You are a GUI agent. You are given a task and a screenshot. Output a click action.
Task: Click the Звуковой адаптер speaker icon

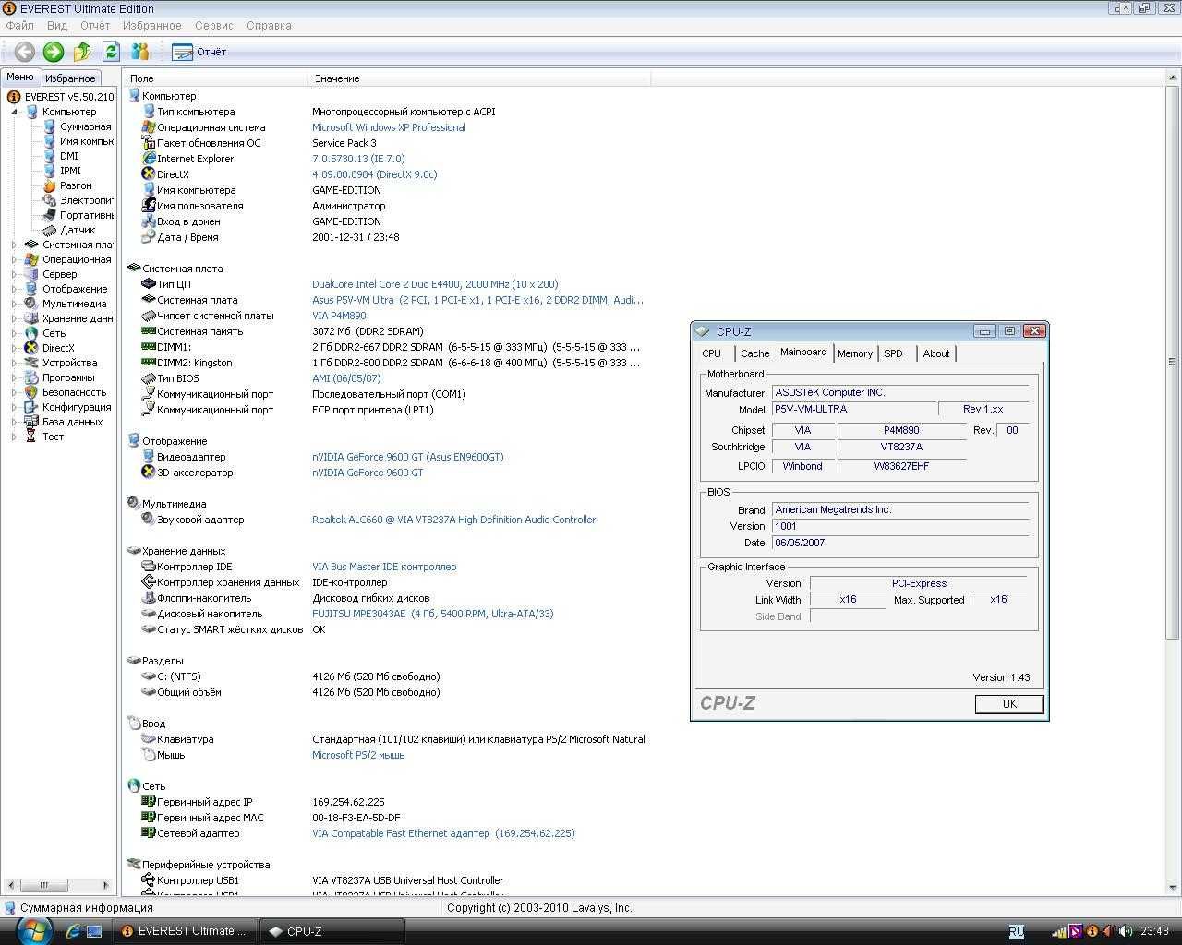pyautogui.click(x=149, y=520)
